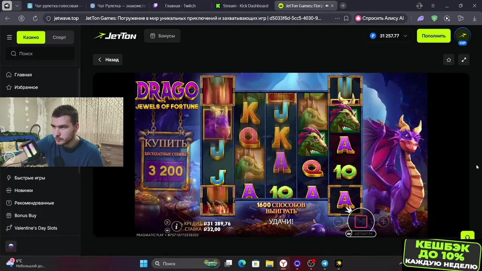The width and height of the screenshot is (482, 271).
Task: Buy free spins for 3 200
Action: (x=166, y=161)
